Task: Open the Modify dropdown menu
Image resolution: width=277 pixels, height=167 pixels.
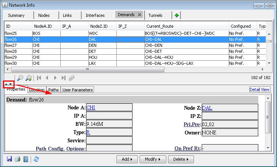Action: point(153,159)
